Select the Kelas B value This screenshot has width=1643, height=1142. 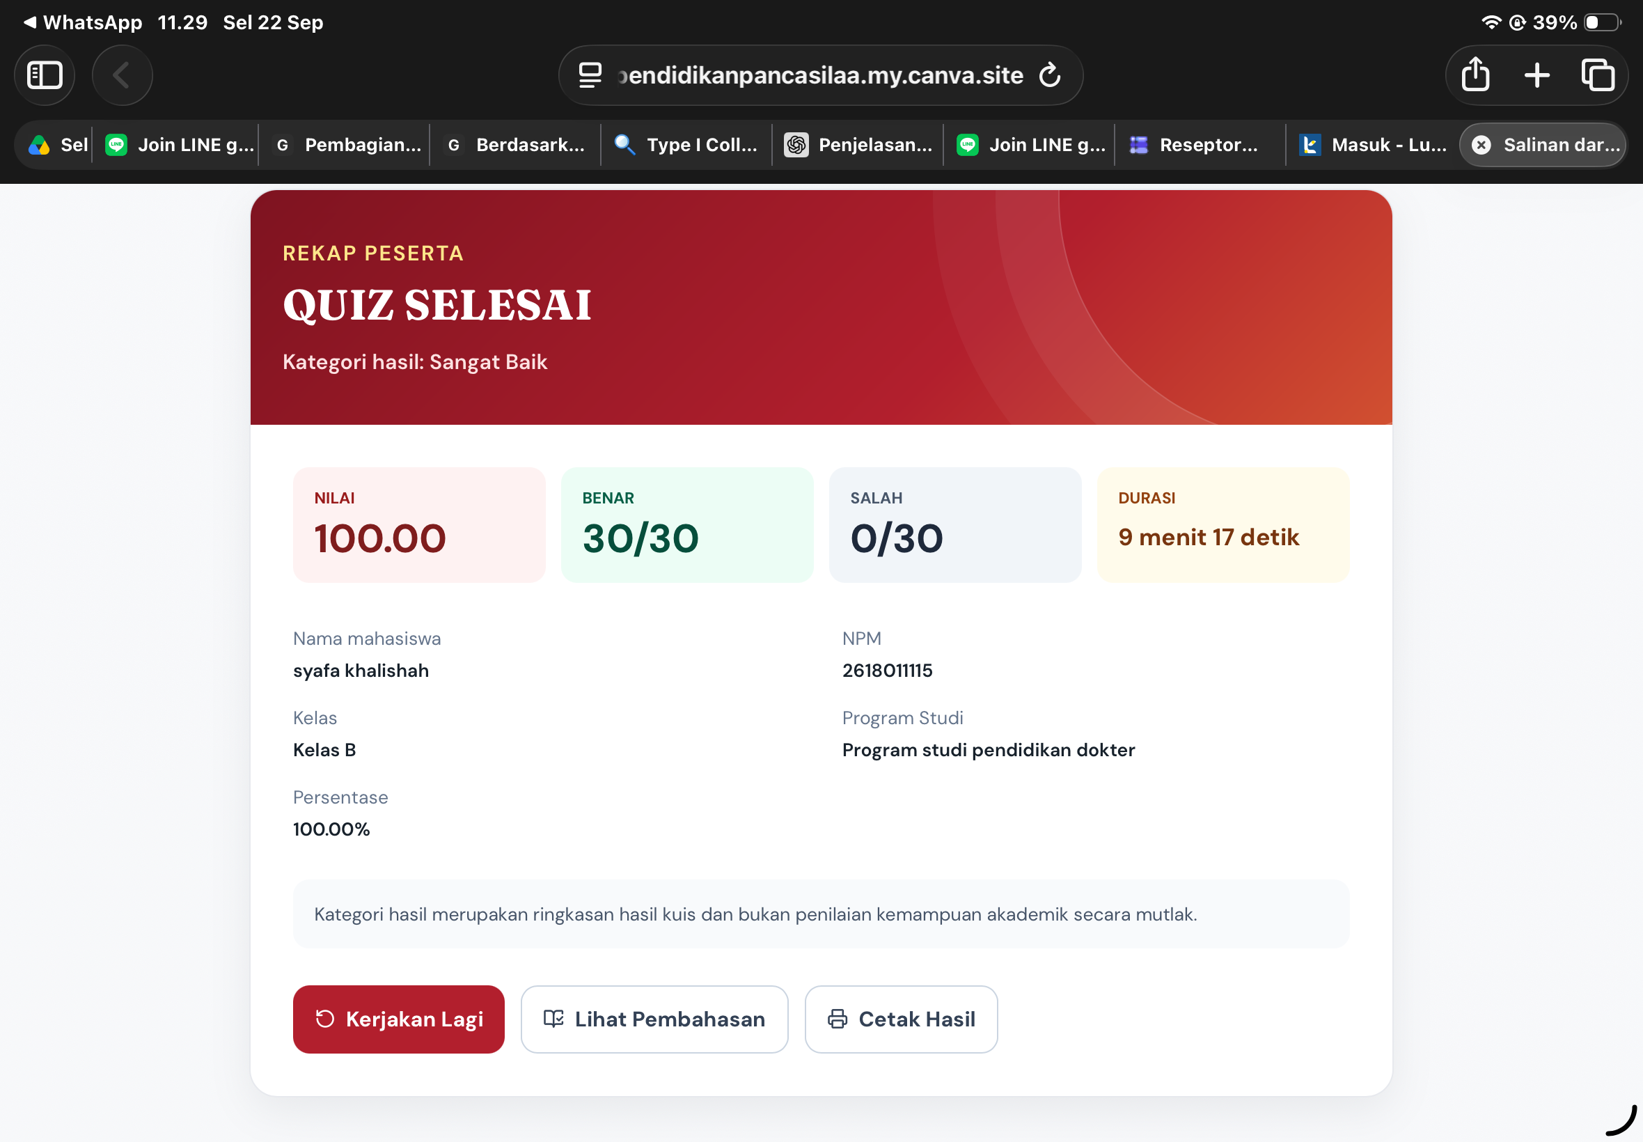coord(324,750)
